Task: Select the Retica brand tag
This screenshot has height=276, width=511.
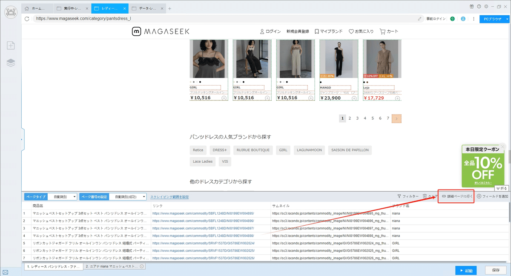Action: click(x=198, y=150)
